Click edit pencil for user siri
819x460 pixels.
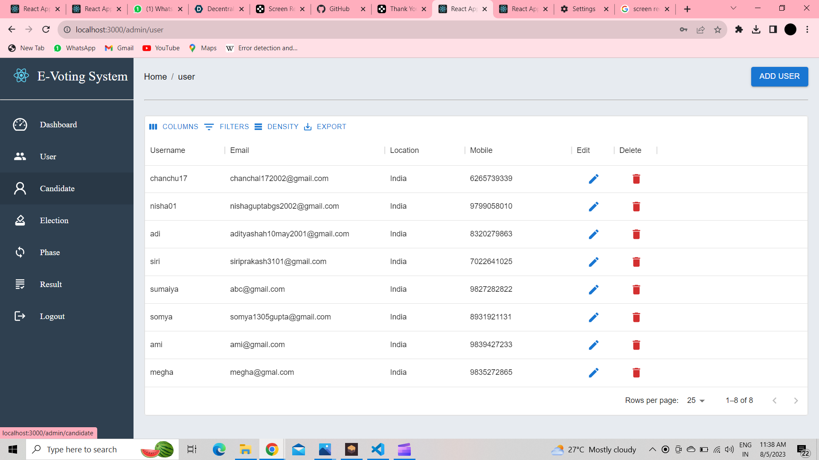[x=593, y=262]
